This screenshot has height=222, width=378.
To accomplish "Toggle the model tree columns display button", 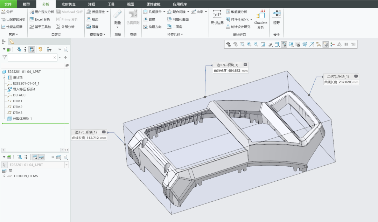I will pos(31,49).
